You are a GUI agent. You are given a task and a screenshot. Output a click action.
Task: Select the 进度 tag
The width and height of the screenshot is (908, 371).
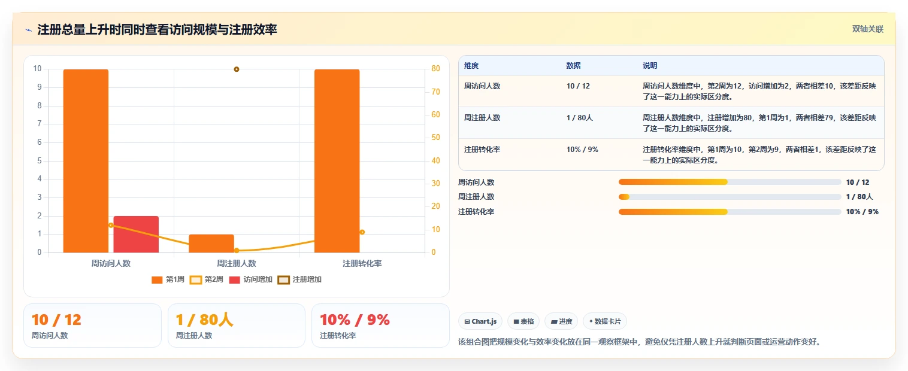click(x=561, y=321)
